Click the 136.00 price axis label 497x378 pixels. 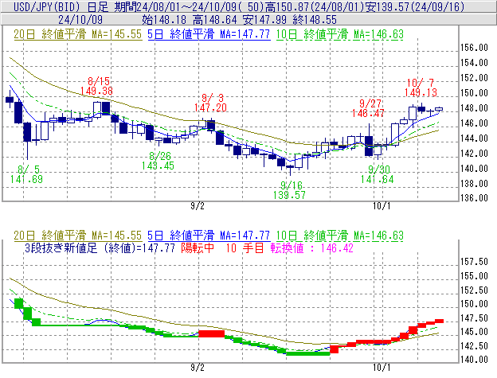pyautogui.click(x=474, y=198)
